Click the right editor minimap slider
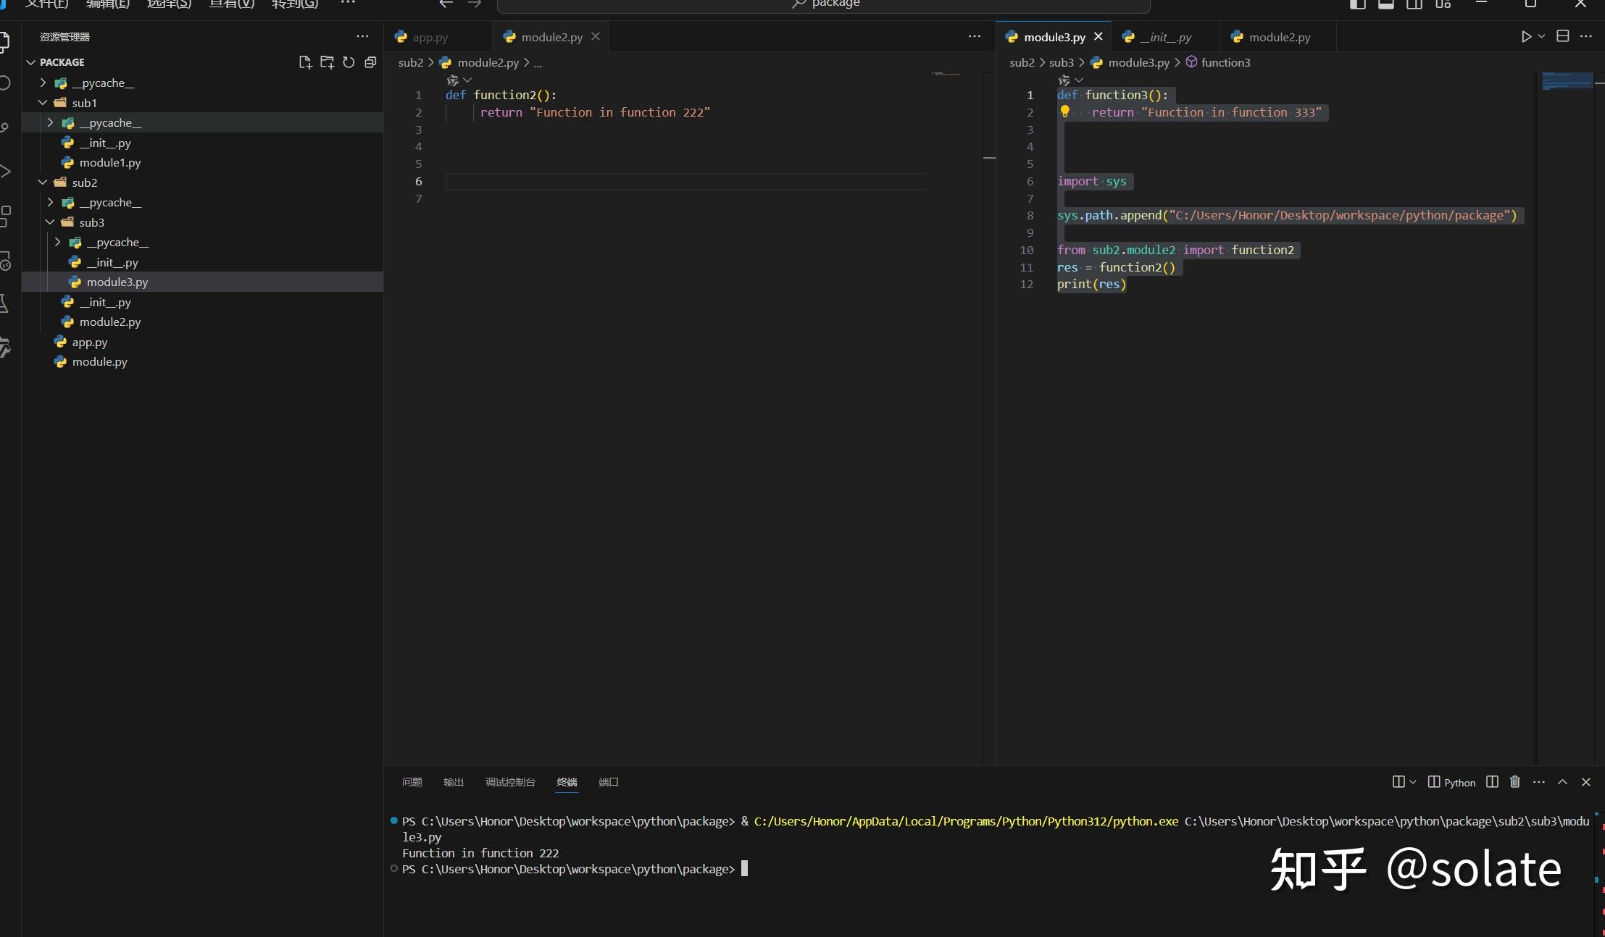1605x937 pixels. [1567, 80]
